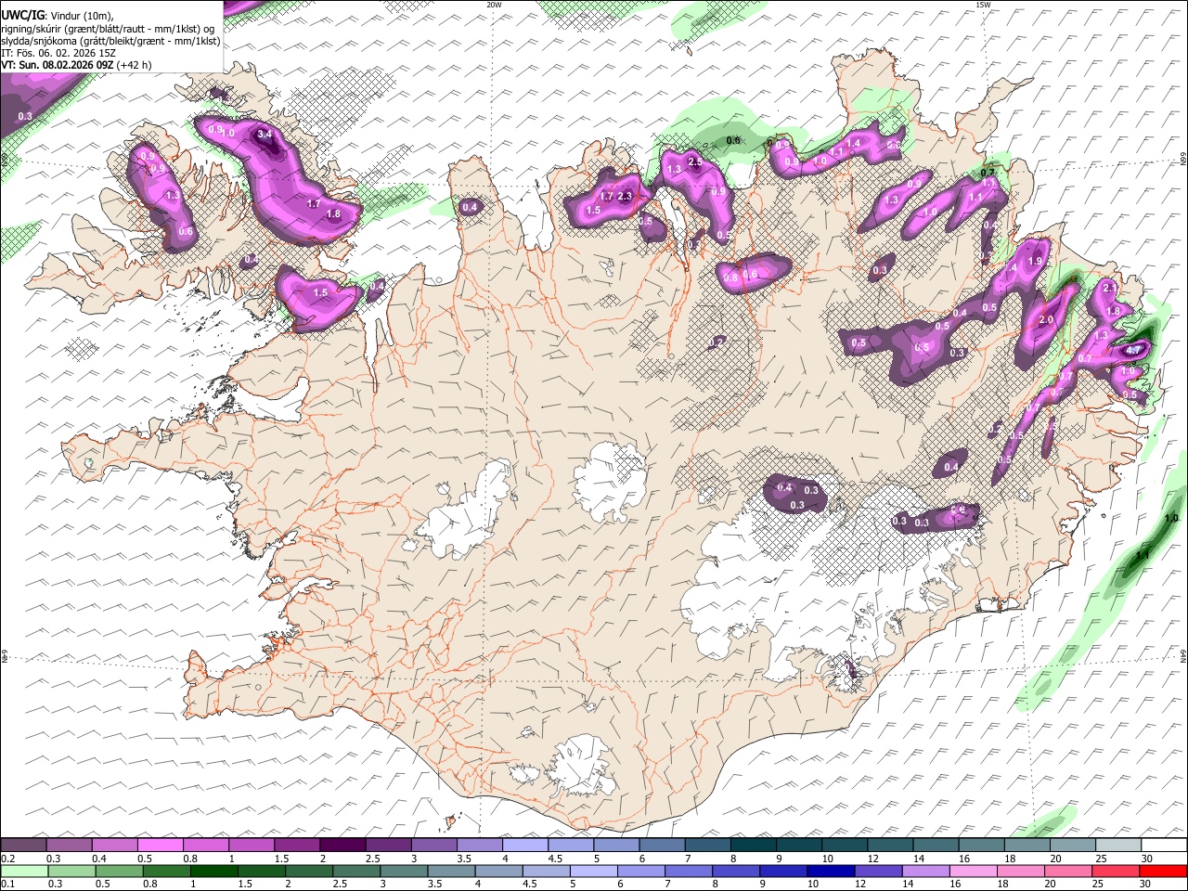1188x891 pixels.
Task: Select the '1.4' value on the north coast
Action: click(x=854, y=142)
